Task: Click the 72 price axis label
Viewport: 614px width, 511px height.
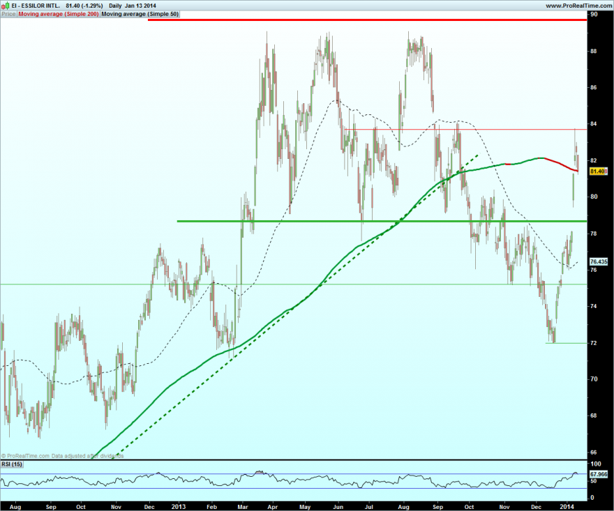Action: (594, 343)
